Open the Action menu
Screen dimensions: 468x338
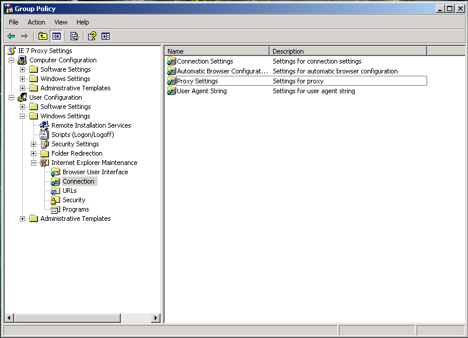click(x=36, y=22)
